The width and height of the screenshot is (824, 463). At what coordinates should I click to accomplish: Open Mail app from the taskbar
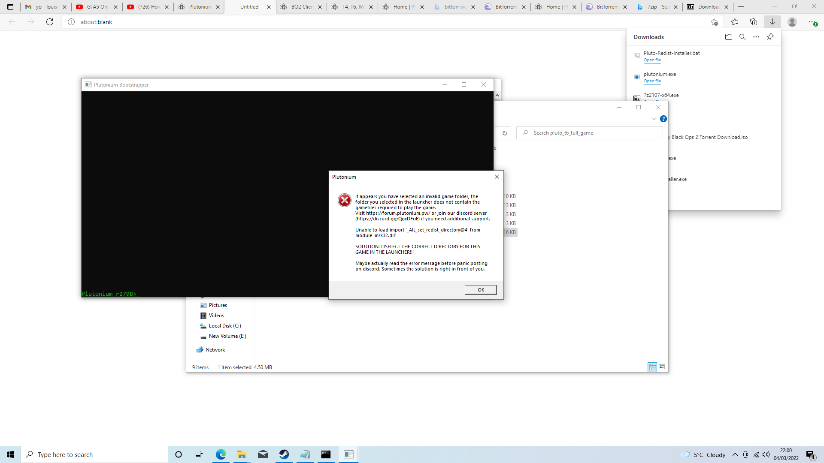click(x=263, y=454)
